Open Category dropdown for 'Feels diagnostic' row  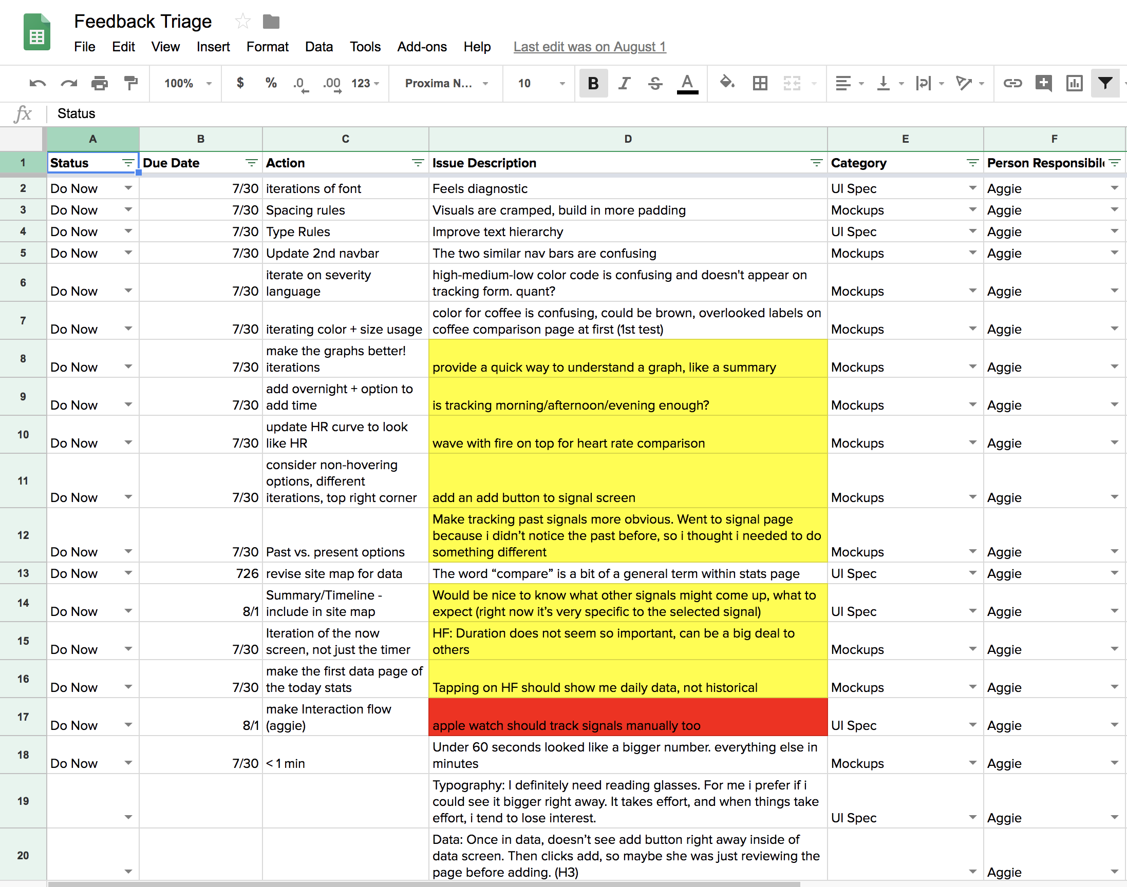973,188
